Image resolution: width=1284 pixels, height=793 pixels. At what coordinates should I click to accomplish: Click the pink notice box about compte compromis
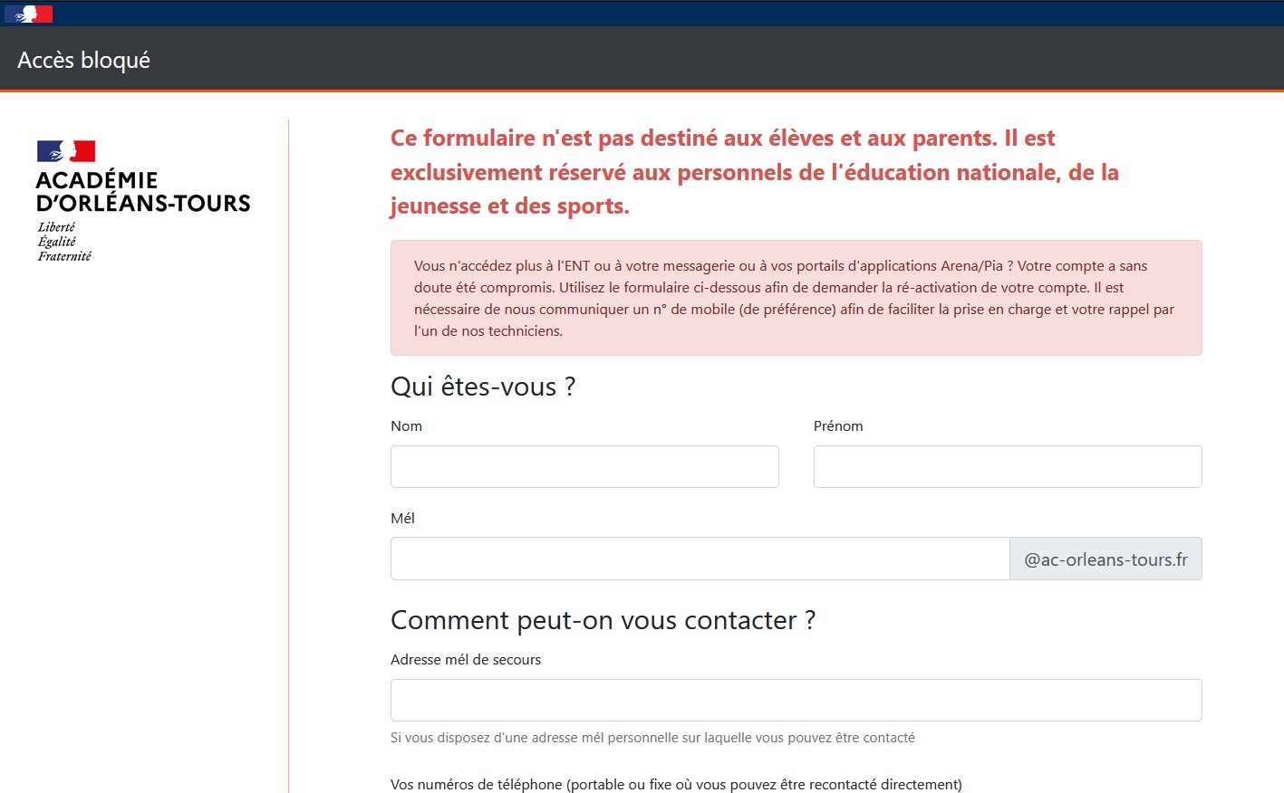(x=796, y=298)
